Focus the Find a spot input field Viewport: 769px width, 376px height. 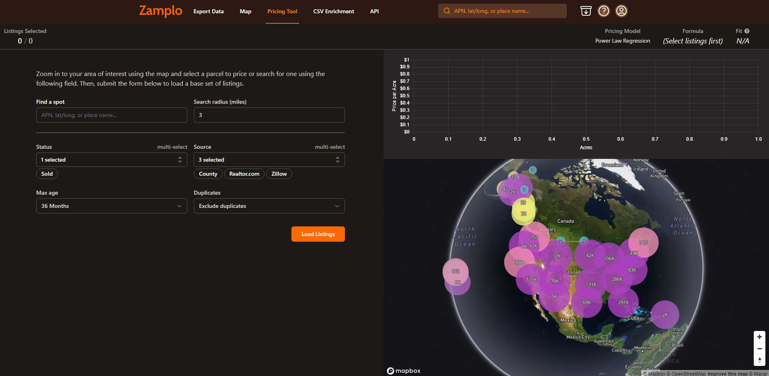click(111, 115)
